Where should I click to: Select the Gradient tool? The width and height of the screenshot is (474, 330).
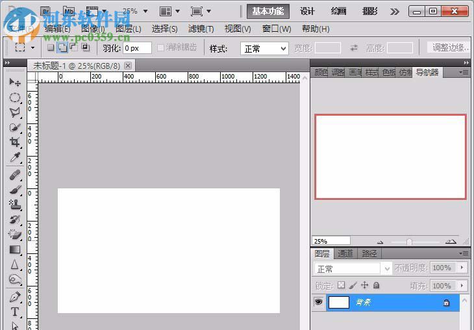pos(14,249)
